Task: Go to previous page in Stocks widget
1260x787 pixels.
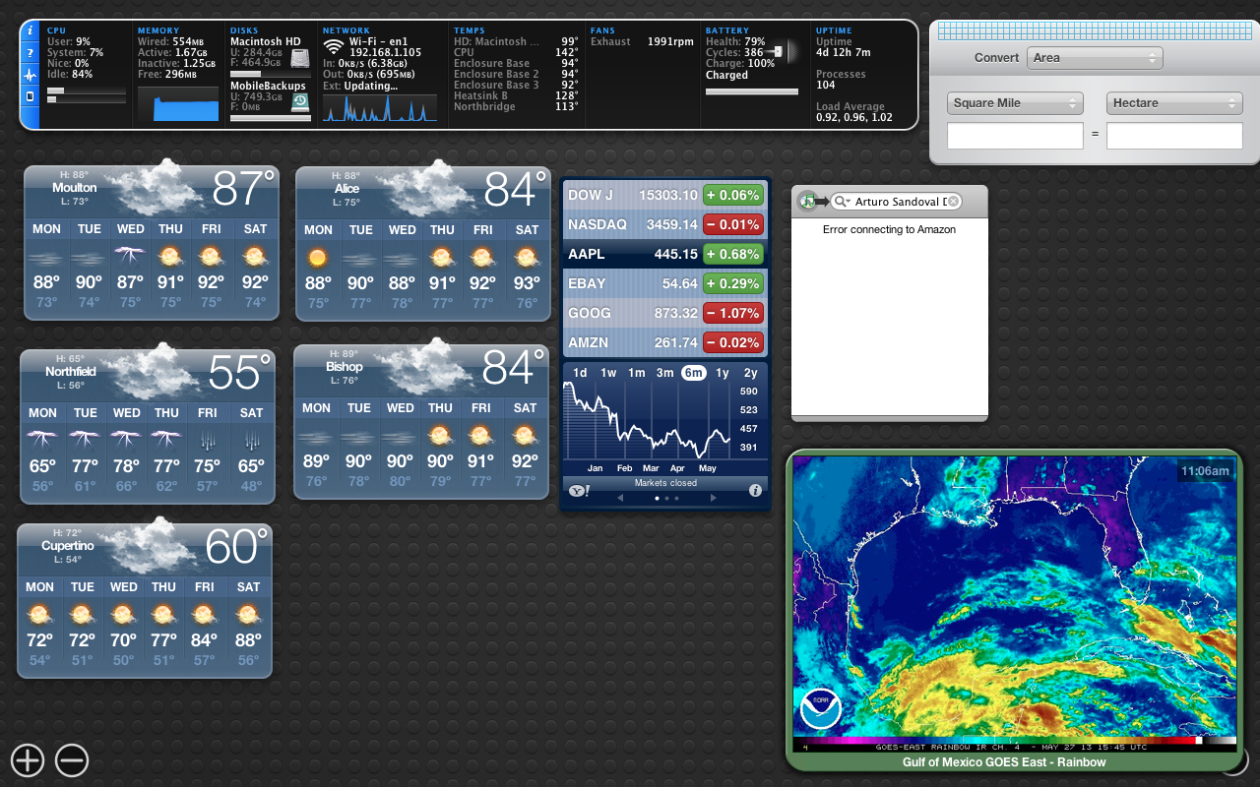Action: pos(620,499)
